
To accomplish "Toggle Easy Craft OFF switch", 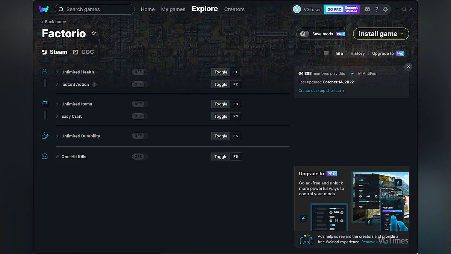I will 140,116.
